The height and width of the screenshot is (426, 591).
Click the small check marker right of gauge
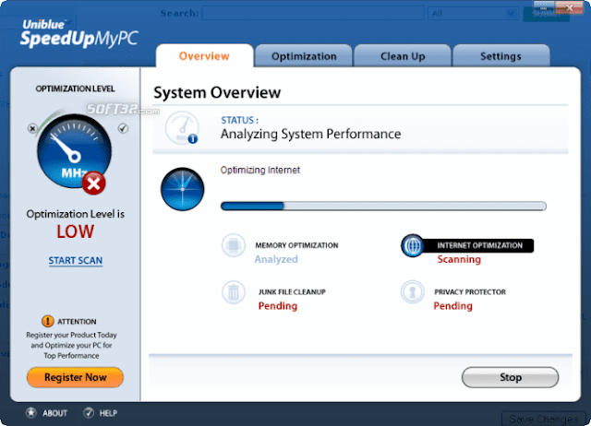pyautogui.click(x=123, y=128)
